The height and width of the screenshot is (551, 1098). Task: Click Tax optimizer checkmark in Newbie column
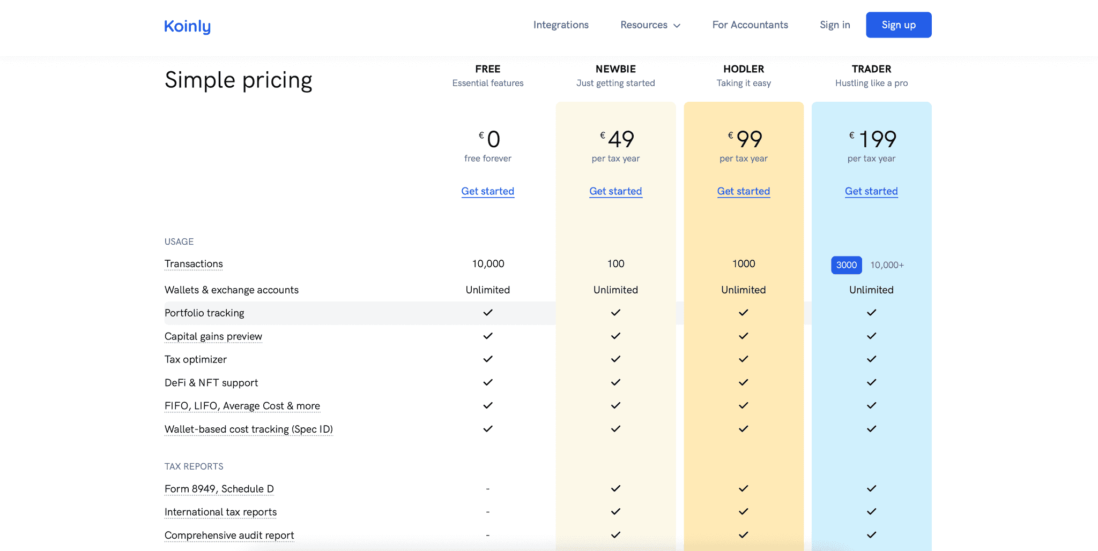[615, 359]
